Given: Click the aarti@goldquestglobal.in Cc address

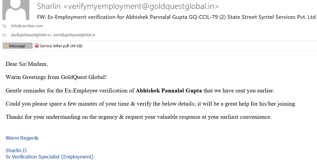Looking at the screenshot, I should 74,35.
